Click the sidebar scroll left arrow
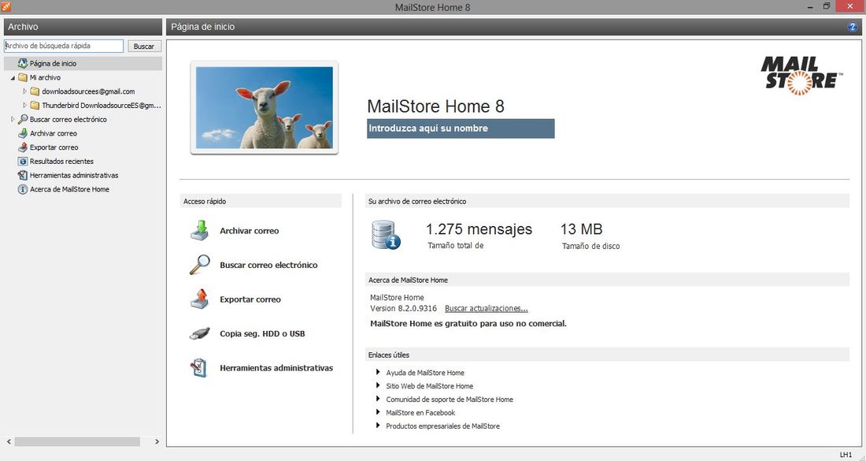866x461 pixels. [9, 441]
